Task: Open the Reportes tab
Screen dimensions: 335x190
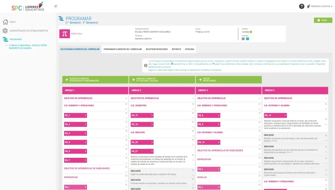Action: coord(176,49)
